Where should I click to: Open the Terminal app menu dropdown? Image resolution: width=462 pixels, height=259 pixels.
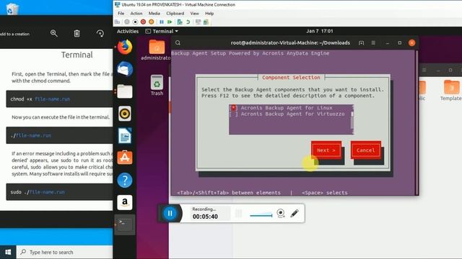pyautogui.click(x=162, y=31)
